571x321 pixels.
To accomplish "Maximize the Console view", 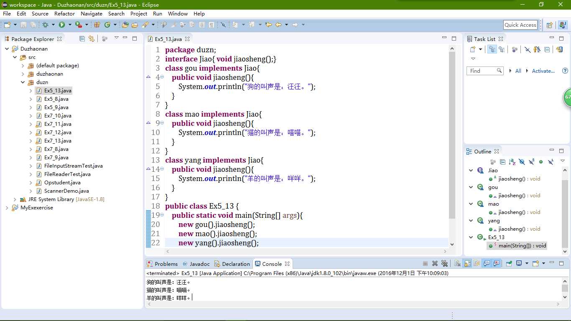I will 561,263.
